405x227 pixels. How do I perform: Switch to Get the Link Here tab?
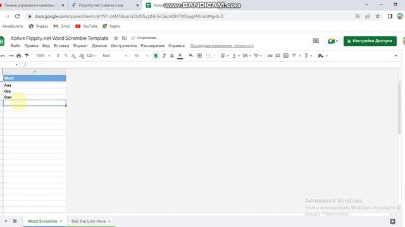89,221
